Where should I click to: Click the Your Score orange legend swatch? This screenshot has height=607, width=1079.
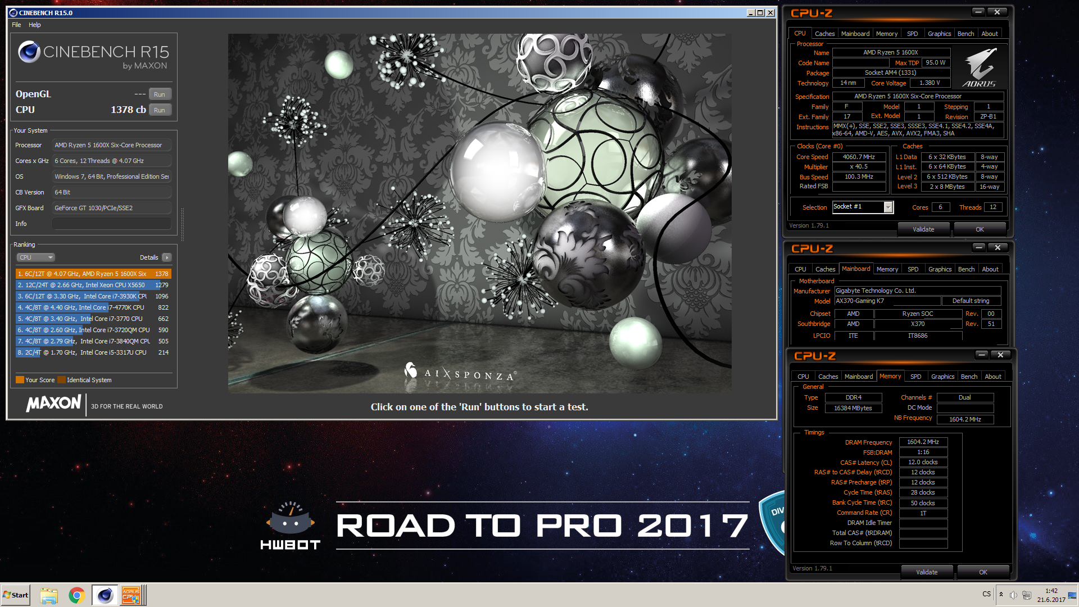click(20, 380)
